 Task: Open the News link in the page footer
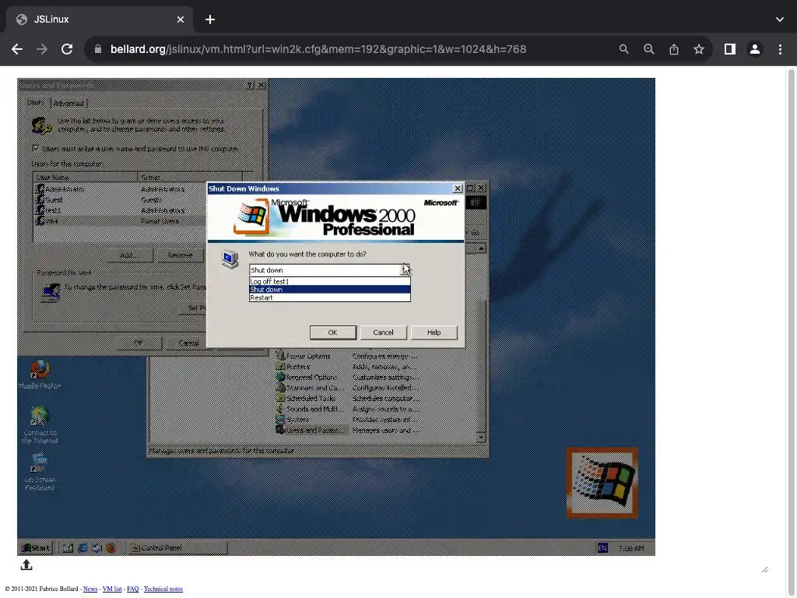click(x=90, y=589)
